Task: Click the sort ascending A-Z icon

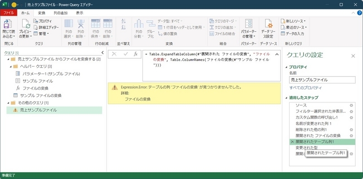Action: (123, 21)
